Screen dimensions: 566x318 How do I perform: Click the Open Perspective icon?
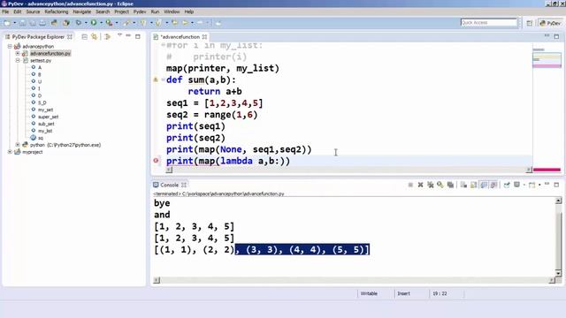pos(529,23)
